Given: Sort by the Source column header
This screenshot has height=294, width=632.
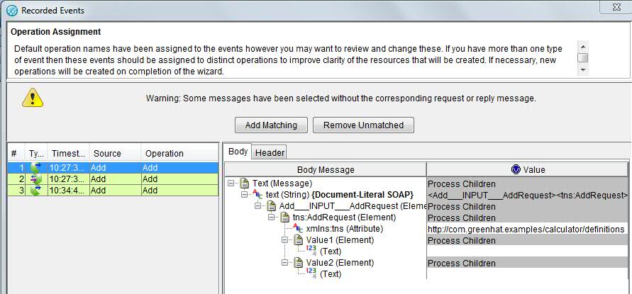Looking at the screenshot, I should [115, 154].
